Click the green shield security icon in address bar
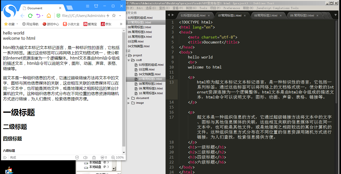Image resolution: width=341 pixels, height=174 pixels. point(58,16)
